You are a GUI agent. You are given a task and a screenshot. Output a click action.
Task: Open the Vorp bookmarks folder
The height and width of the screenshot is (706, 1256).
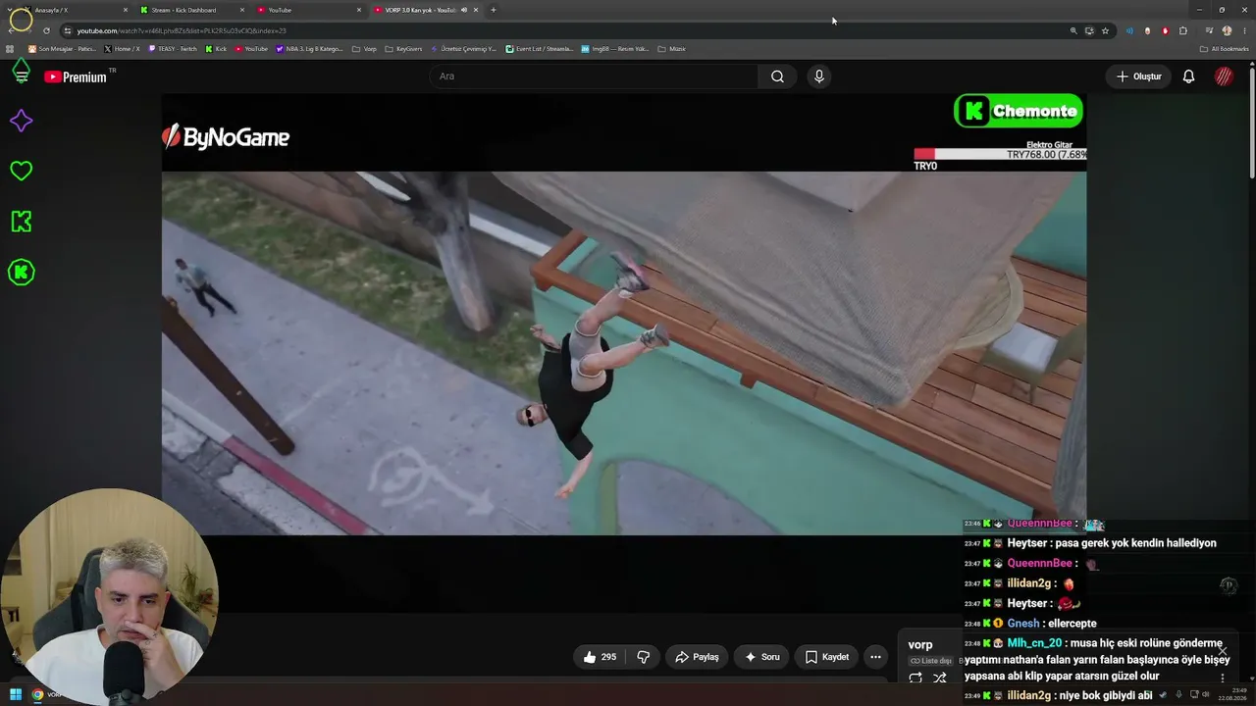click(x=363, y=49)
